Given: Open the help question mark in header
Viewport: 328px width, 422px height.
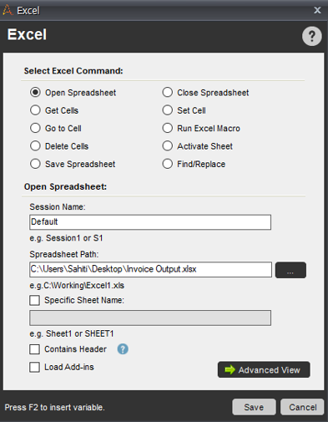Looking at the screenshot, I should point(312,36).
